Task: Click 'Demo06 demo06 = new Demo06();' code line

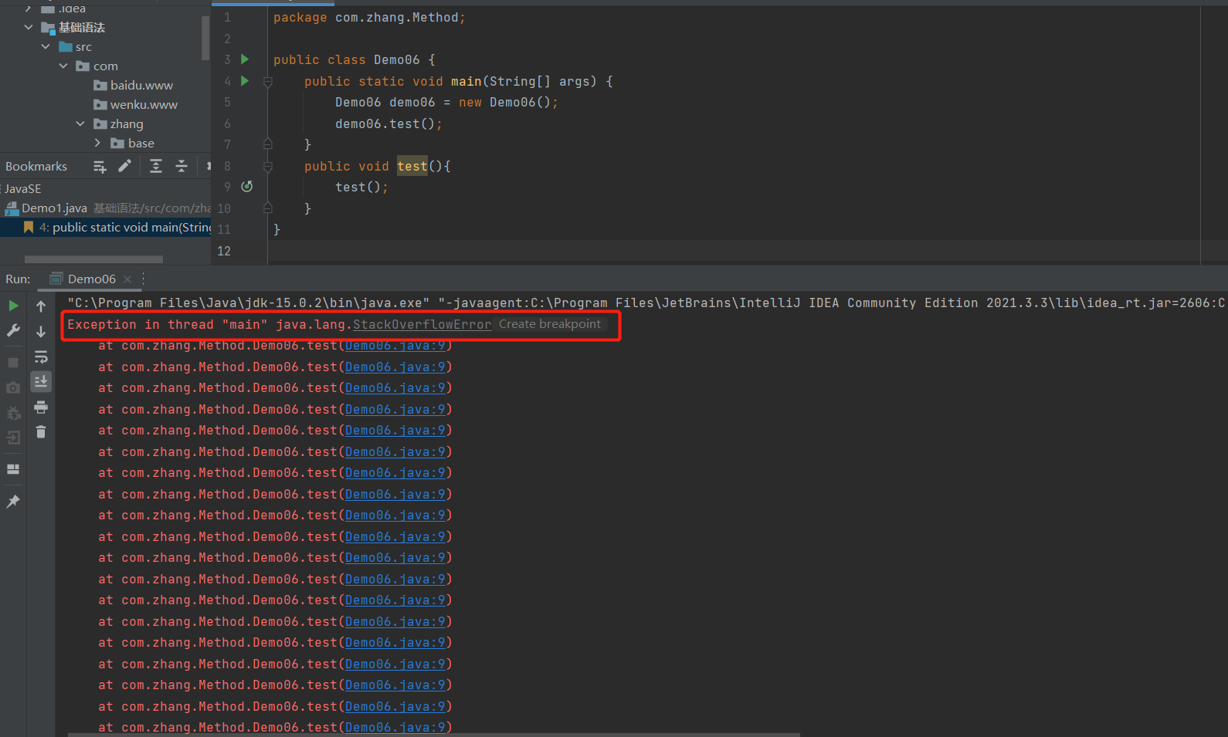Action: pyautogui.click(x=446, y=103)
